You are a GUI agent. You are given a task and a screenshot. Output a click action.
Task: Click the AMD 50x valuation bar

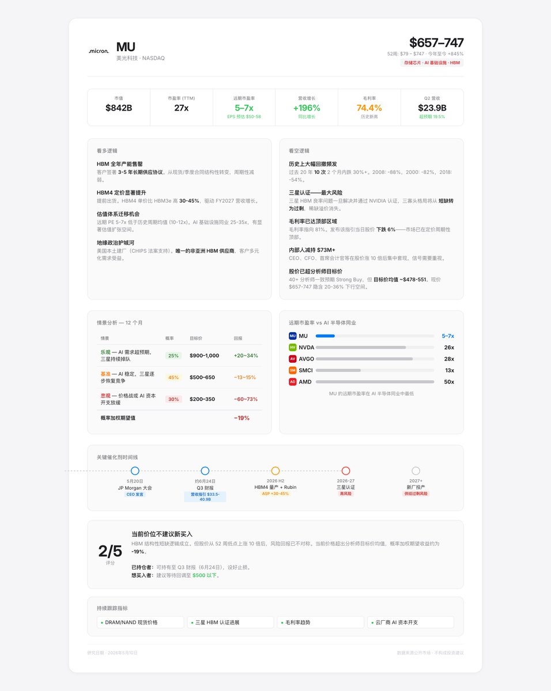375,382
